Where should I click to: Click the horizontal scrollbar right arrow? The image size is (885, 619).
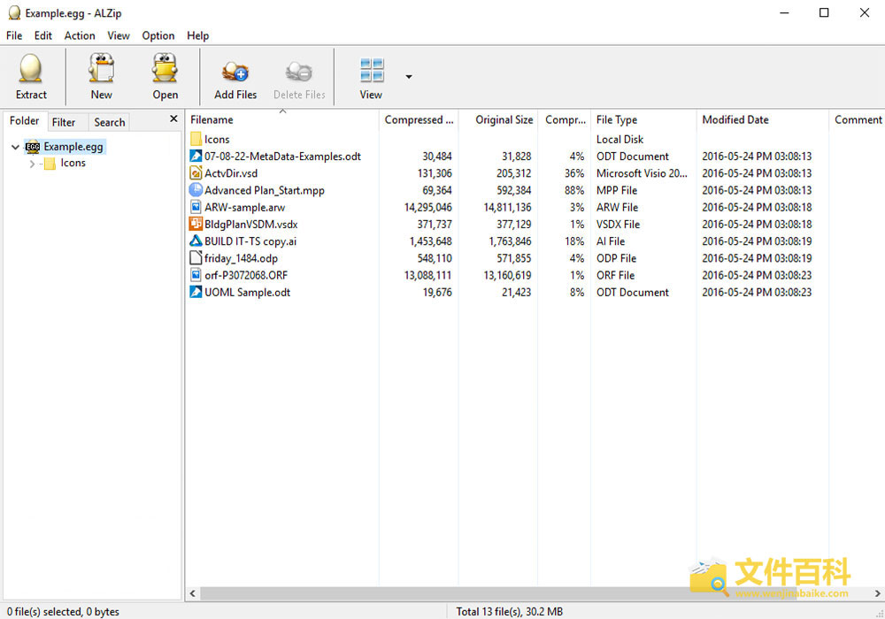878,593
